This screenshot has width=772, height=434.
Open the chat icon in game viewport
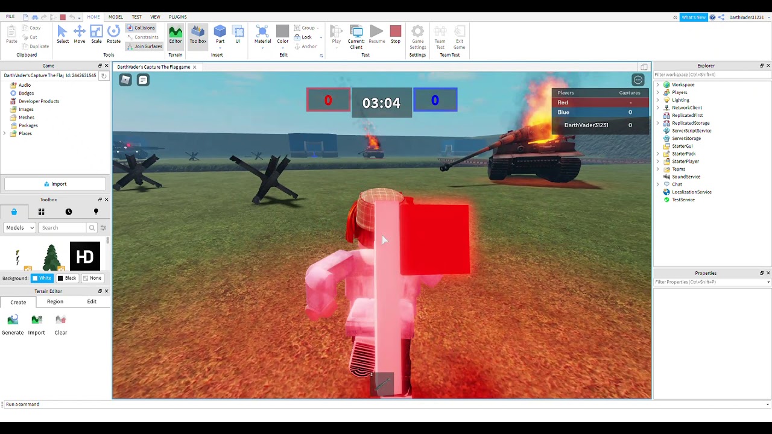pyautogui.click(x=143, y=80)
